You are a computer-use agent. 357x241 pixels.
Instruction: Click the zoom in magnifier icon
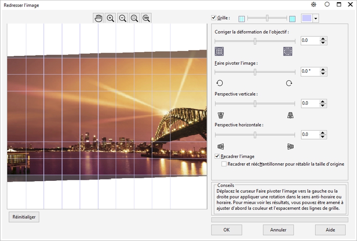pyautogui.click(x=111, y=18)
